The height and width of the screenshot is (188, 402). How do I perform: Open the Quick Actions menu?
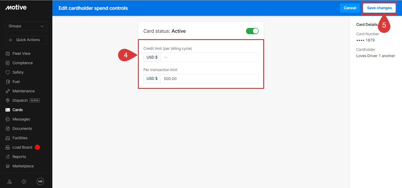[x=26, y=40]
